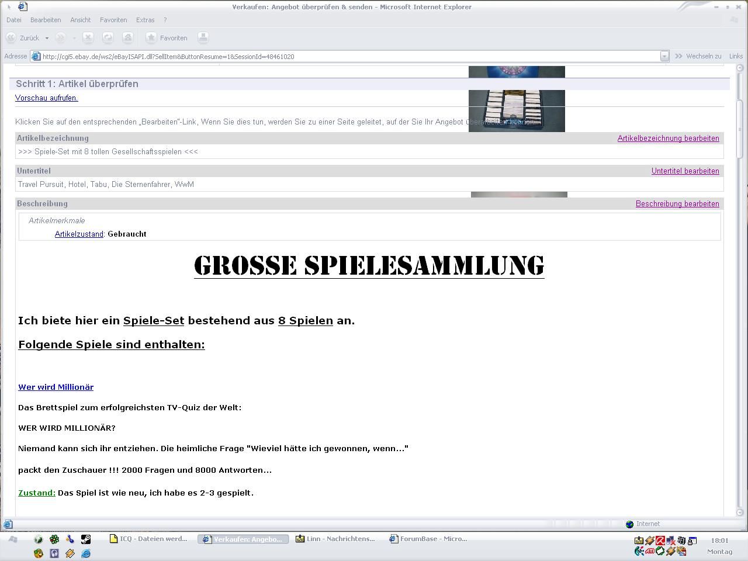Launch the Steam quick-launch icon
This screenshot has width=748, height=561.
[86, 539]
